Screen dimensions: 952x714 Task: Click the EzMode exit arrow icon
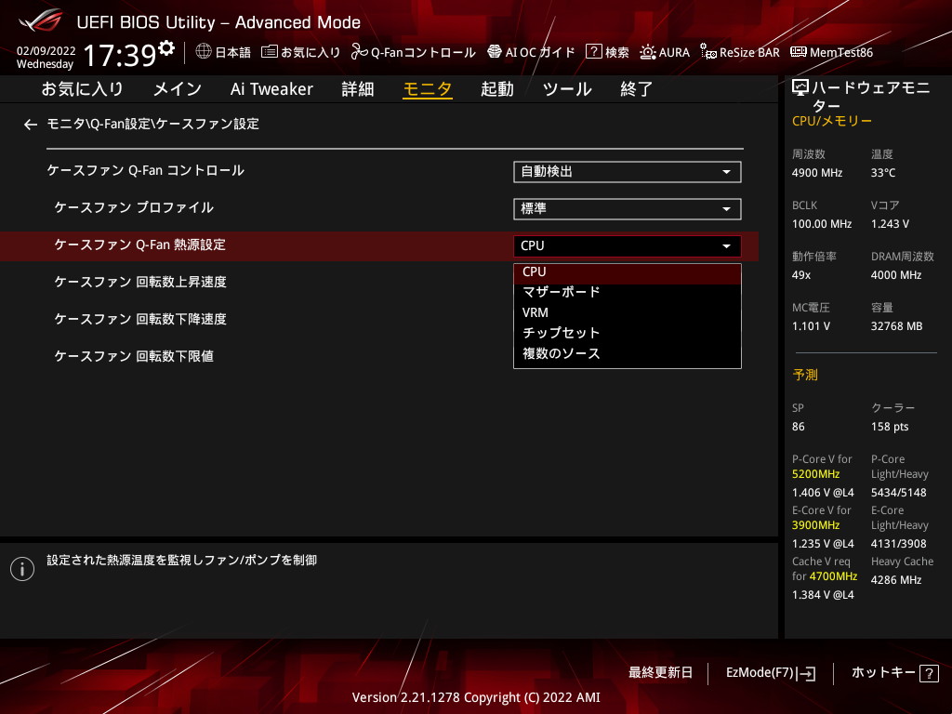pyautogui.click(x=807, y=673)
